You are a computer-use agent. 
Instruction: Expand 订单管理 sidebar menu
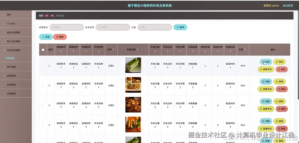pos(16,94)
